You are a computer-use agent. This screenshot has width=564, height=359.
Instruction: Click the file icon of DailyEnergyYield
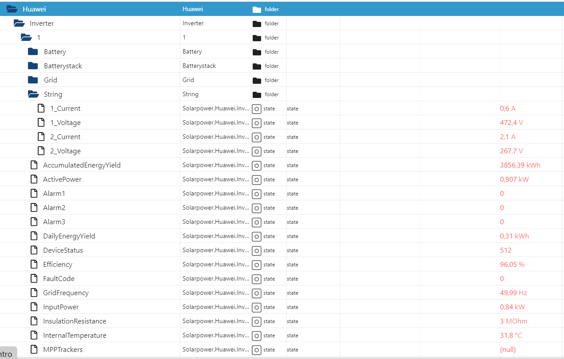(34, 236)
